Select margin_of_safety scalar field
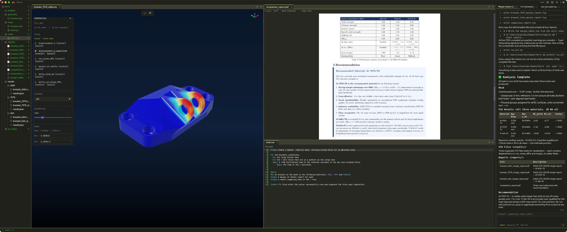Screen dimensions: 567x232 pyautogui.click(x=51, y=67)
